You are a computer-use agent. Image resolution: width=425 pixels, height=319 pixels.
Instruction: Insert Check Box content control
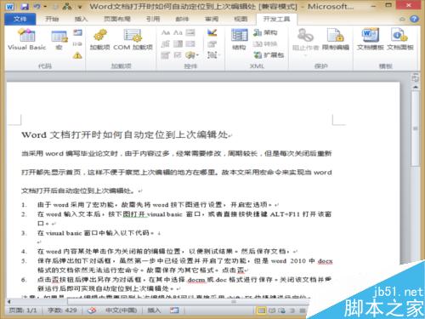coord(178,55)
